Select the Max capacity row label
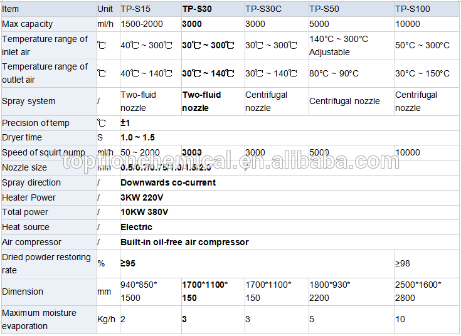 (x=28, y=24)
